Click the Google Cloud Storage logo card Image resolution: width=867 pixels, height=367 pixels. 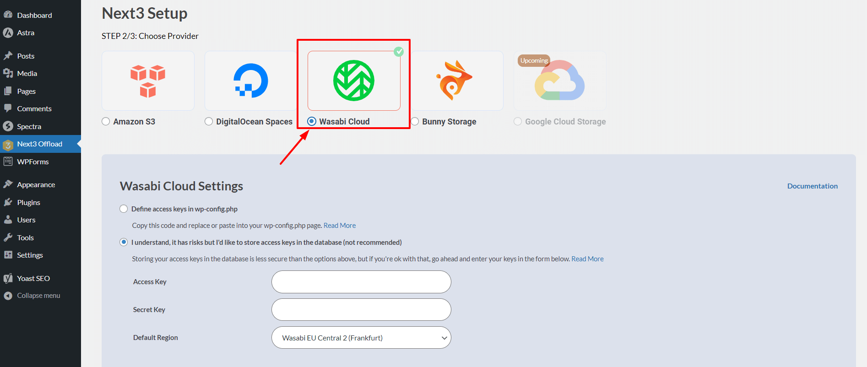pyautogui.click(x=560, y=81)
